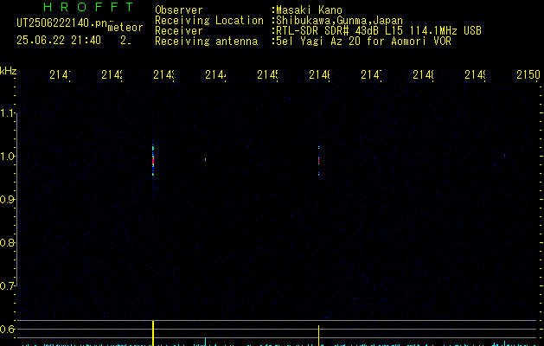The height and width of the screenshot is (346, 544).
Task: Click the kHz axis unit label
Action: pos(9,71)
